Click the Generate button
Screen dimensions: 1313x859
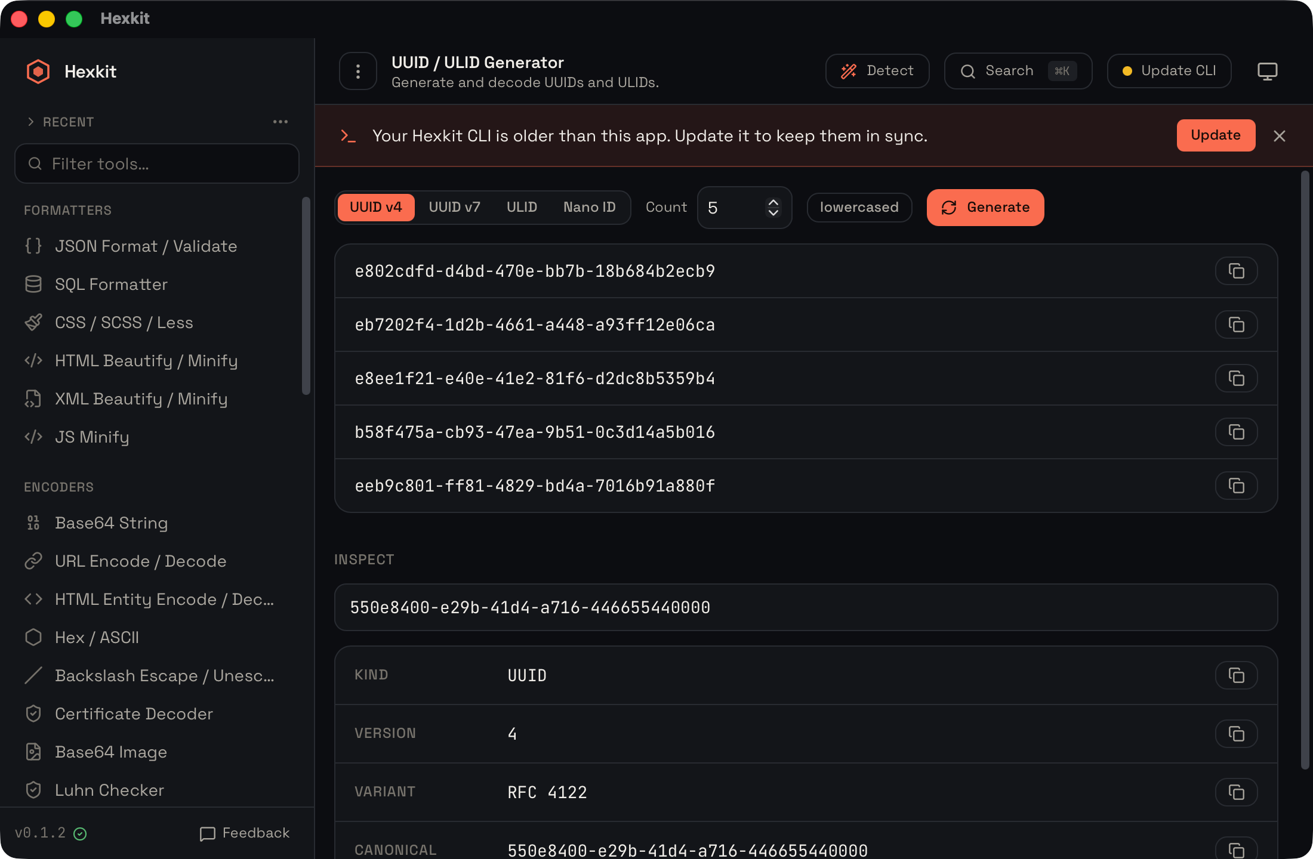[x=985, y=207]
